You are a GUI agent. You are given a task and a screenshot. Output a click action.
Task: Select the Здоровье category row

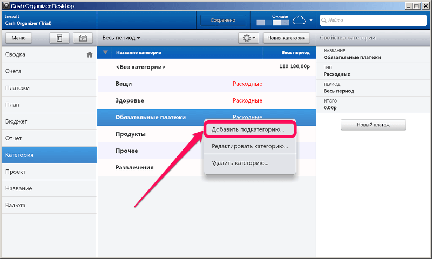206,100
